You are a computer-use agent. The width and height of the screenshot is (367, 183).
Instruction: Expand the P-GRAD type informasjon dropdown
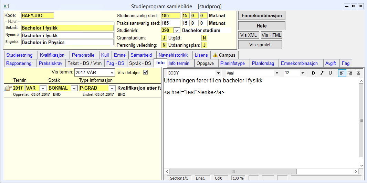[113, 88]
